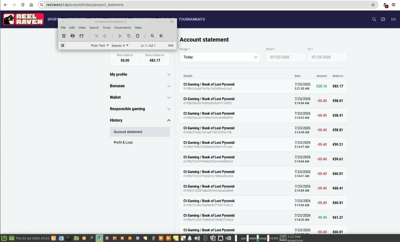Open the Documents menu in the text editor
This screenshot has width=400, height=242.
(122, 28)
